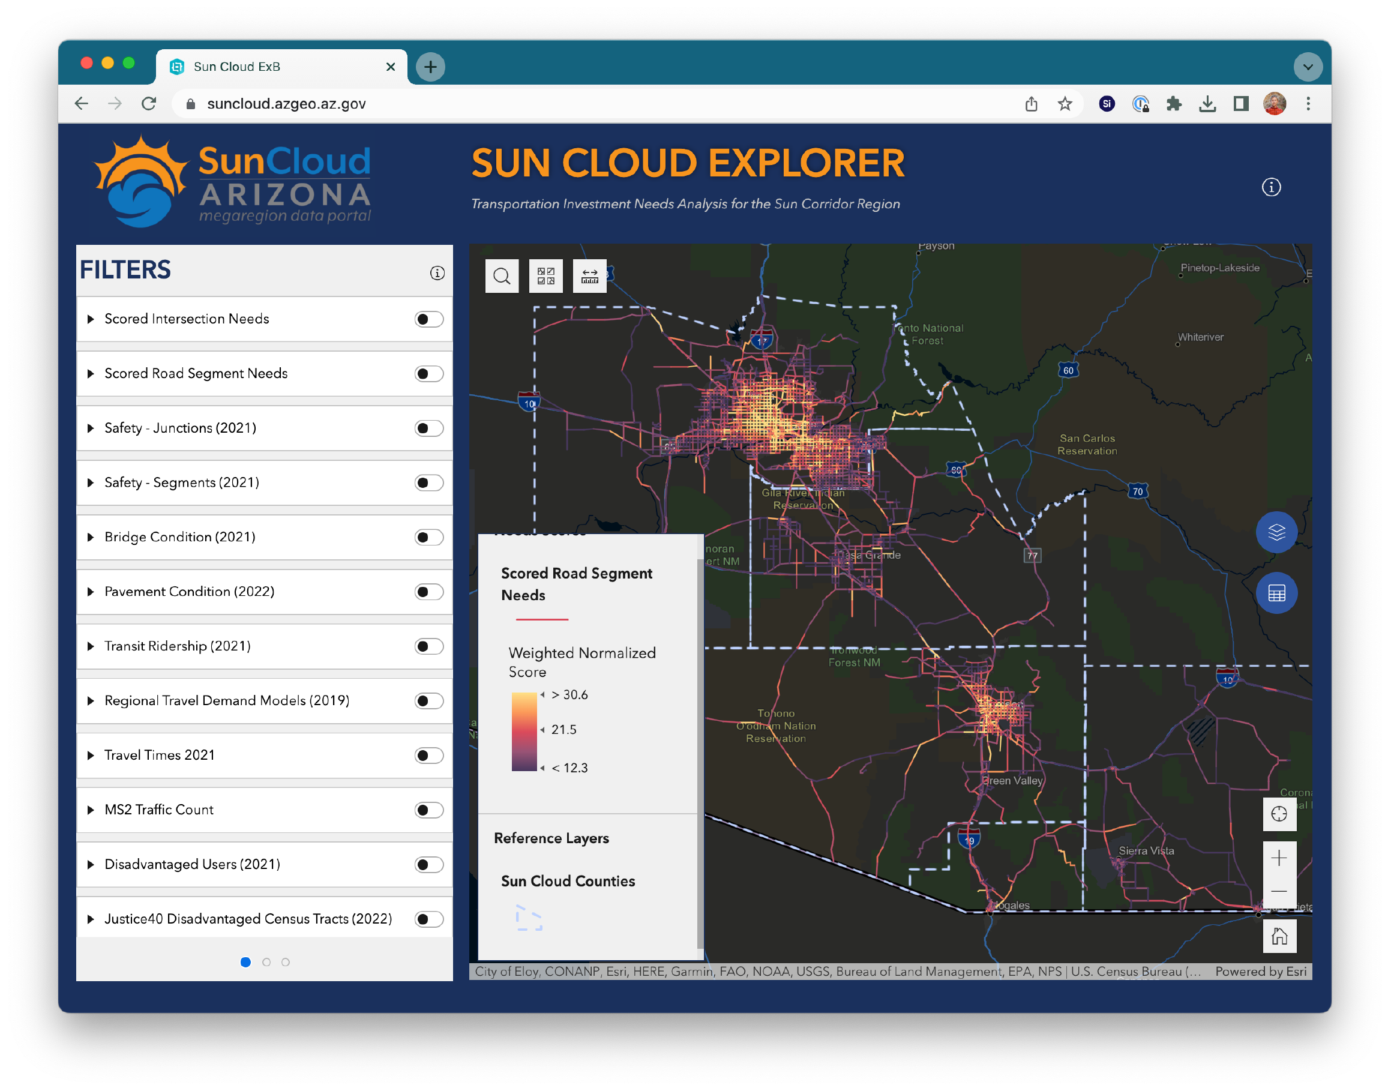Go forward in browser history
The height and width of the screenshot is (1091, 1391).
point(115,103)
